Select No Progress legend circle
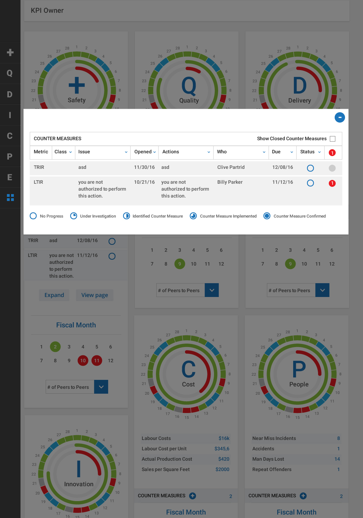This screenshot has width=363, height=518. coord(33,216)
